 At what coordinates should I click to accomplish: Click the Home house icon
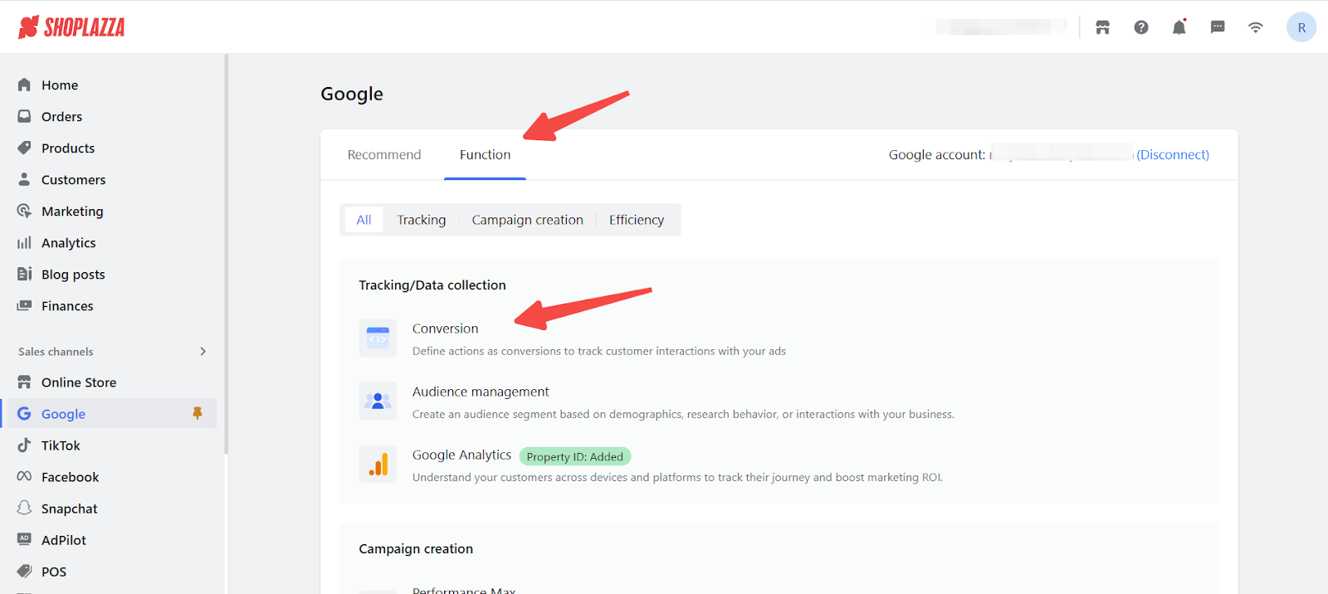click(x=24, y=85)
